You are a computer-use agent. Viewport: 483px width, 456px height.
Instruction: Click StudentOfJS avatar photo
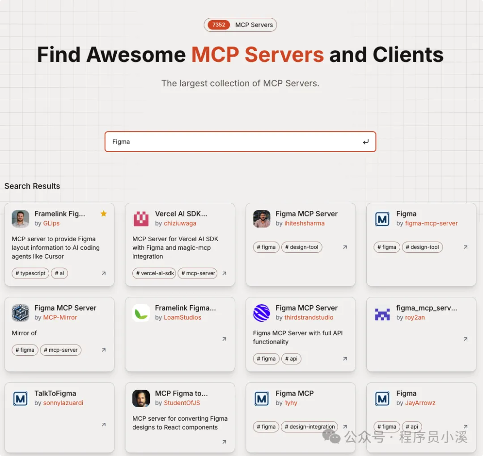click(x=141, y=398)
